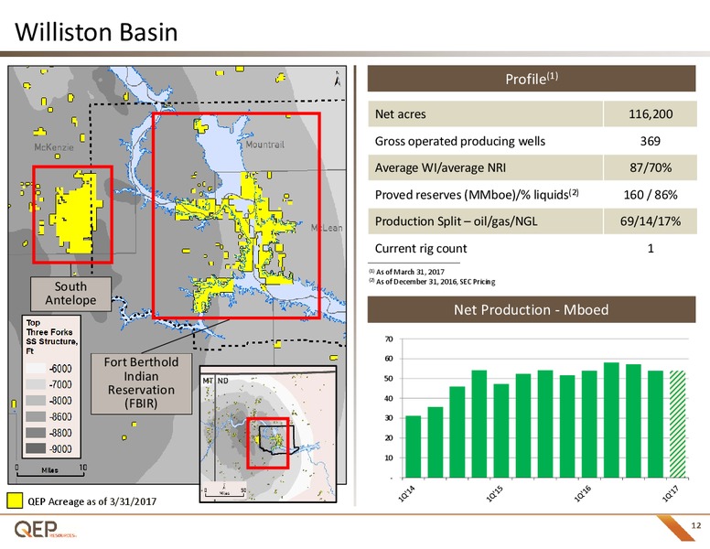Select the Profile section header
The height and width of the screenshot is (549, 710).
tap(532, 79)
